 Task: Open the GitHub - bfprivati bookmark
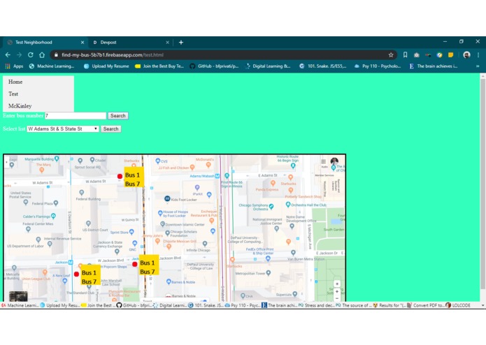(214, 66)
